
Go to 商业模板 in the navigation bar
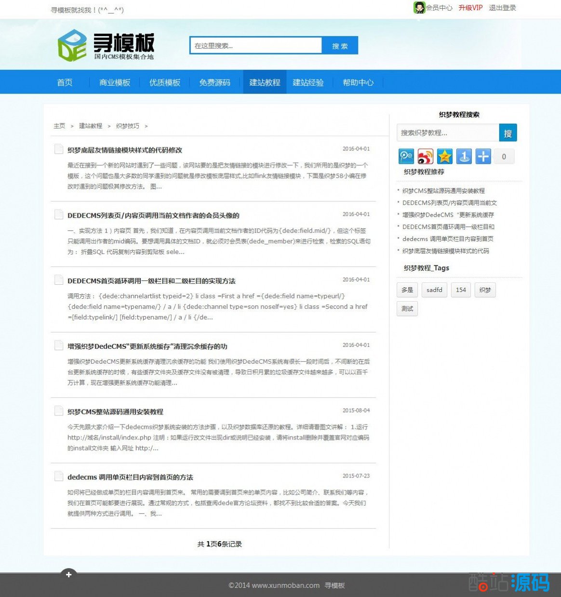pyautogui.click(x=115, y=82)
